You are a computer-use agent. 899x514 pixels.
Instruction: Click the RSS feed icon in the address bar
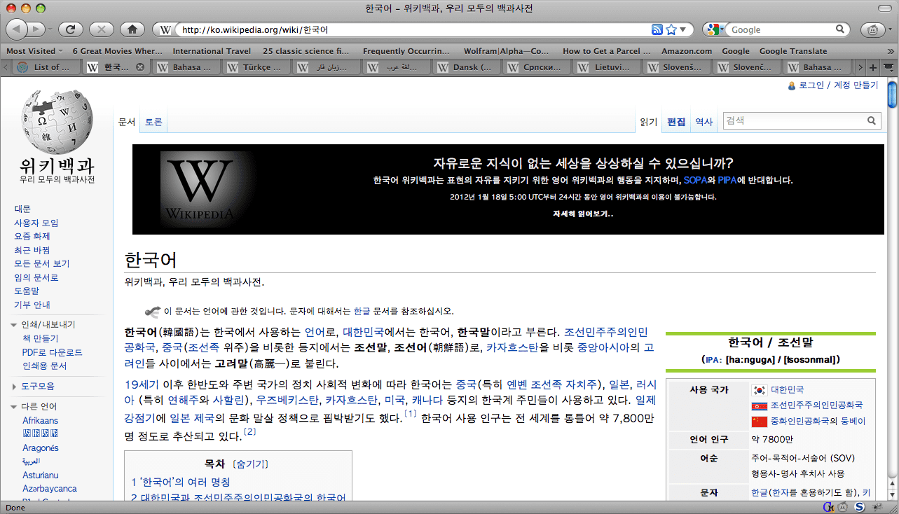click(657, 29)
